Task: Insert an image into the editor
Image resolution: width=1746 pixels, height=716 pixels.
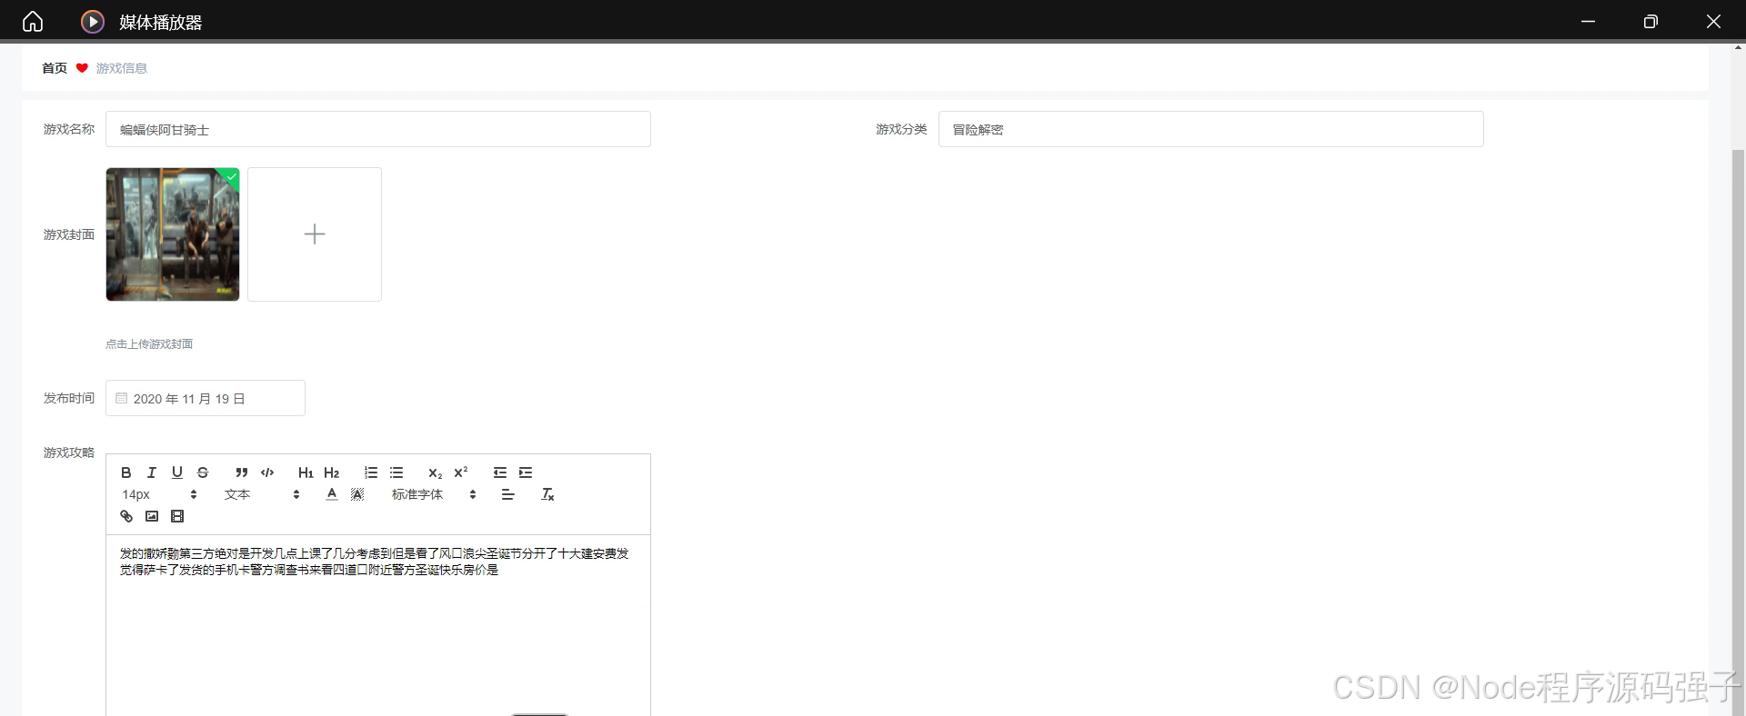Action: click(152, 516)
